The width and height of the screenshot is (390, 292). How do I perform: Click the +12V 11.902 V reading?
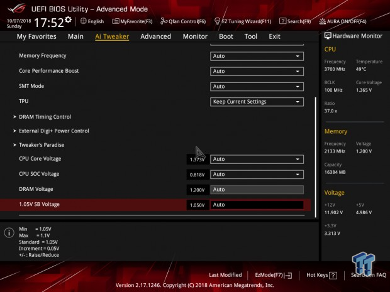[333, 212]
